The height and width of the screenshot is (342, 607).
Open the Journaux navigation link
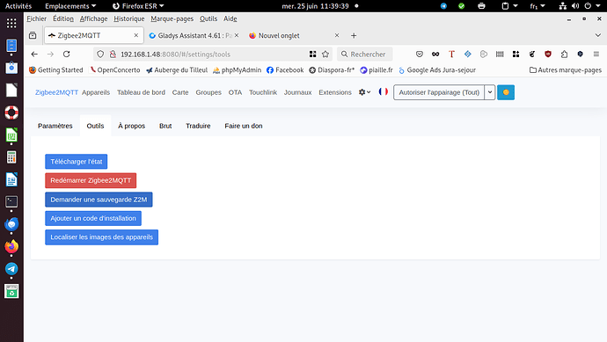tap(297, 92)
